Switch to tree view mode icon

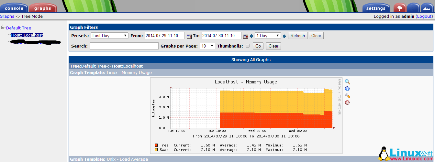399,8
